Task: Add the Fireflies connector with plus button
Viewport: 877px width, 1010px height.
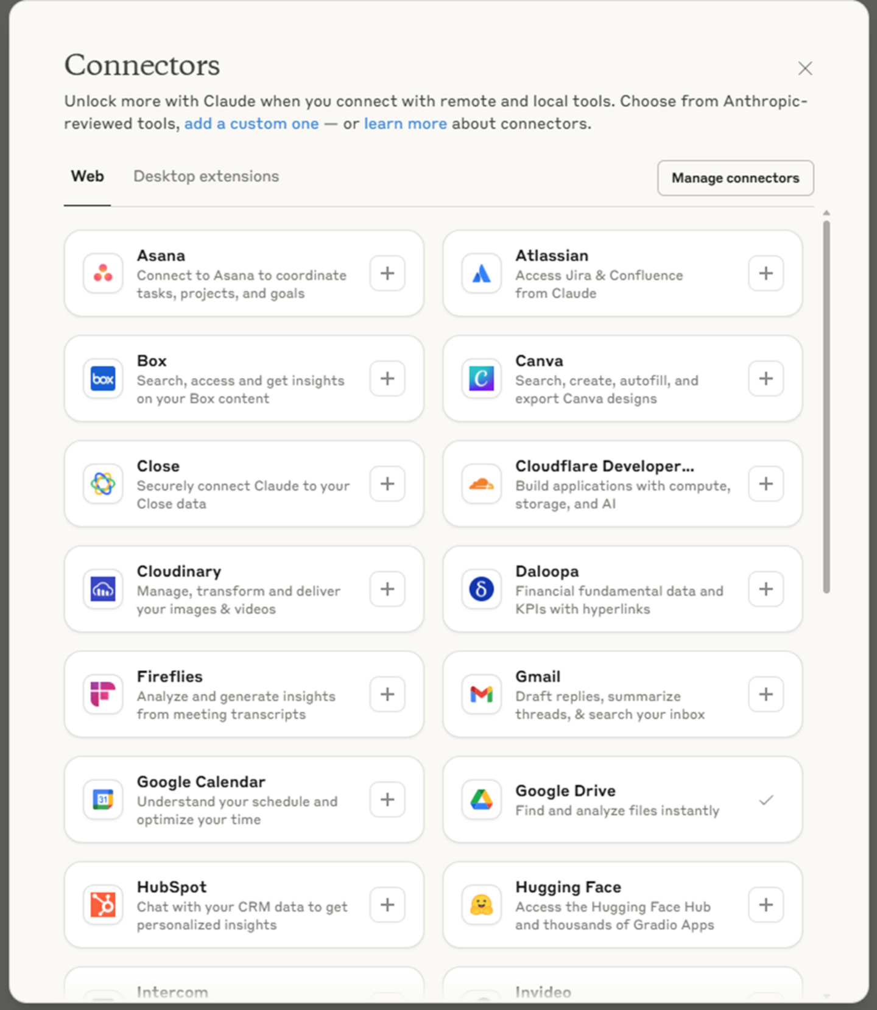Action: [x=387, y=694]
